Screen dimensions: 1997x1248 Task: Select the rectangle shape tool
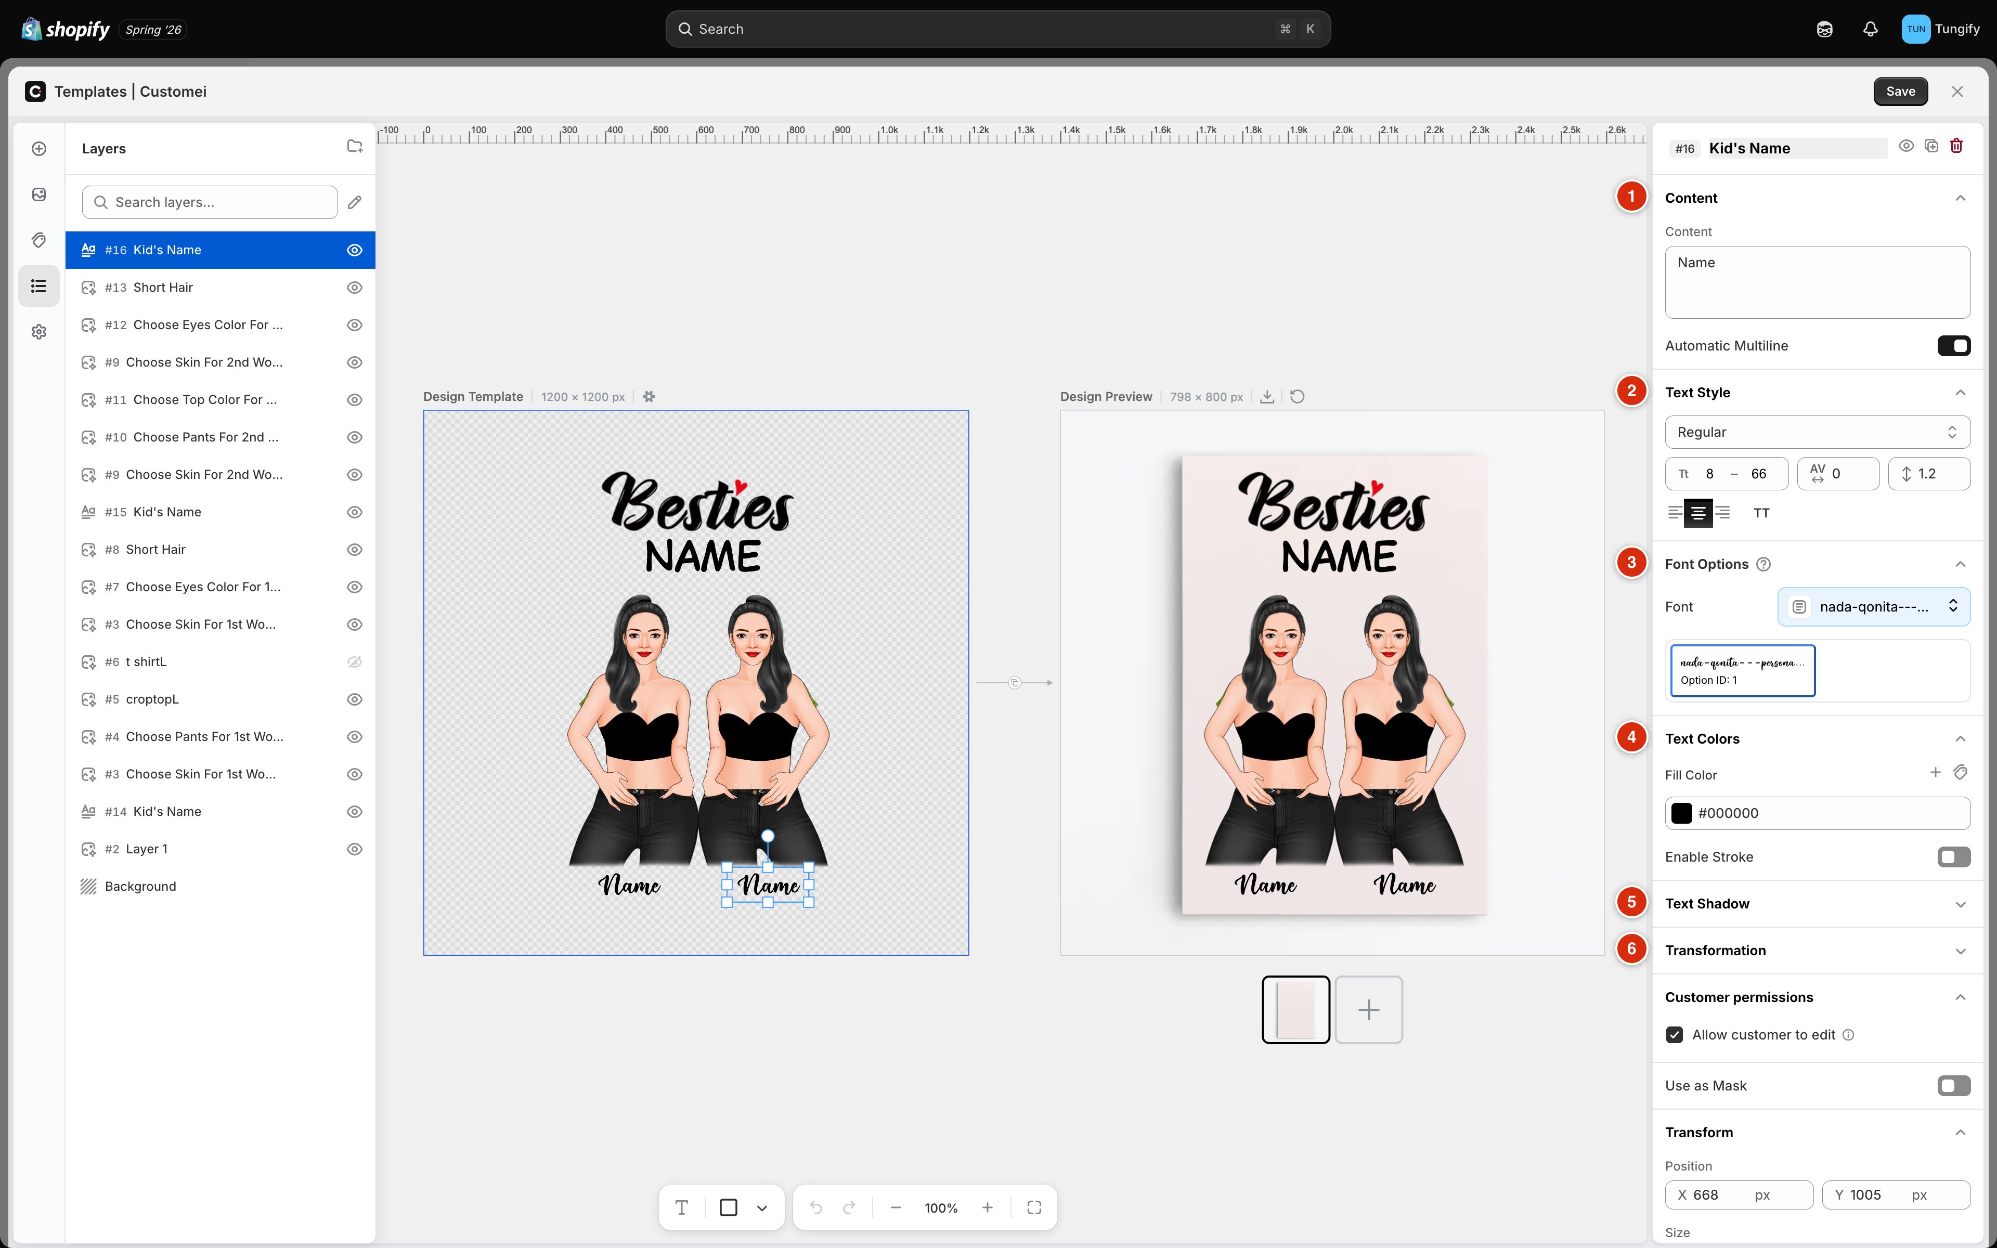tap(729, 1207)
